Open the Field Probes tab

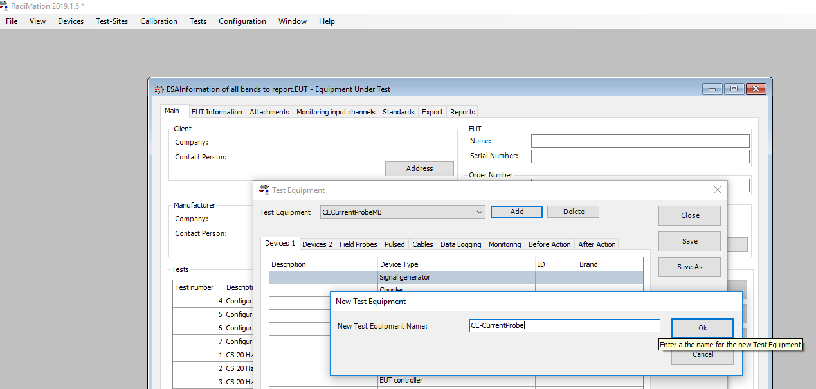358,244
